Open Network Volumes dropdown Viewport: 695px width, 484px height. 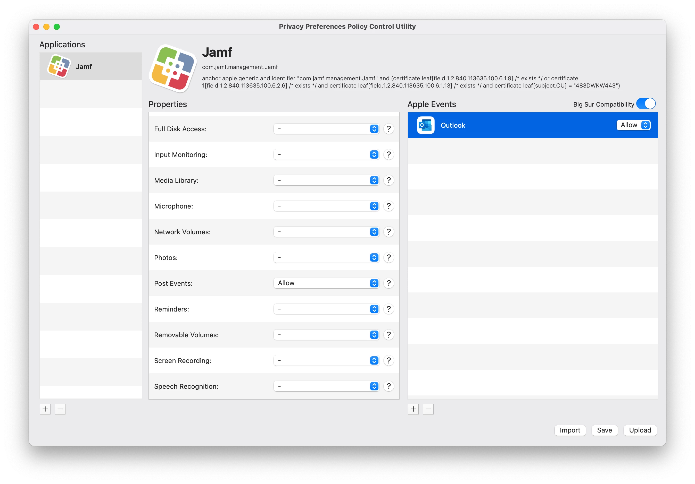click(326, 231)
